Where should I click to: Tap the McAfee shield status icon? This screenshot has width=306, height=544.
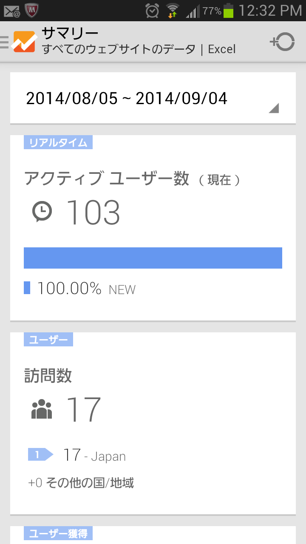[x=32, y=10]
